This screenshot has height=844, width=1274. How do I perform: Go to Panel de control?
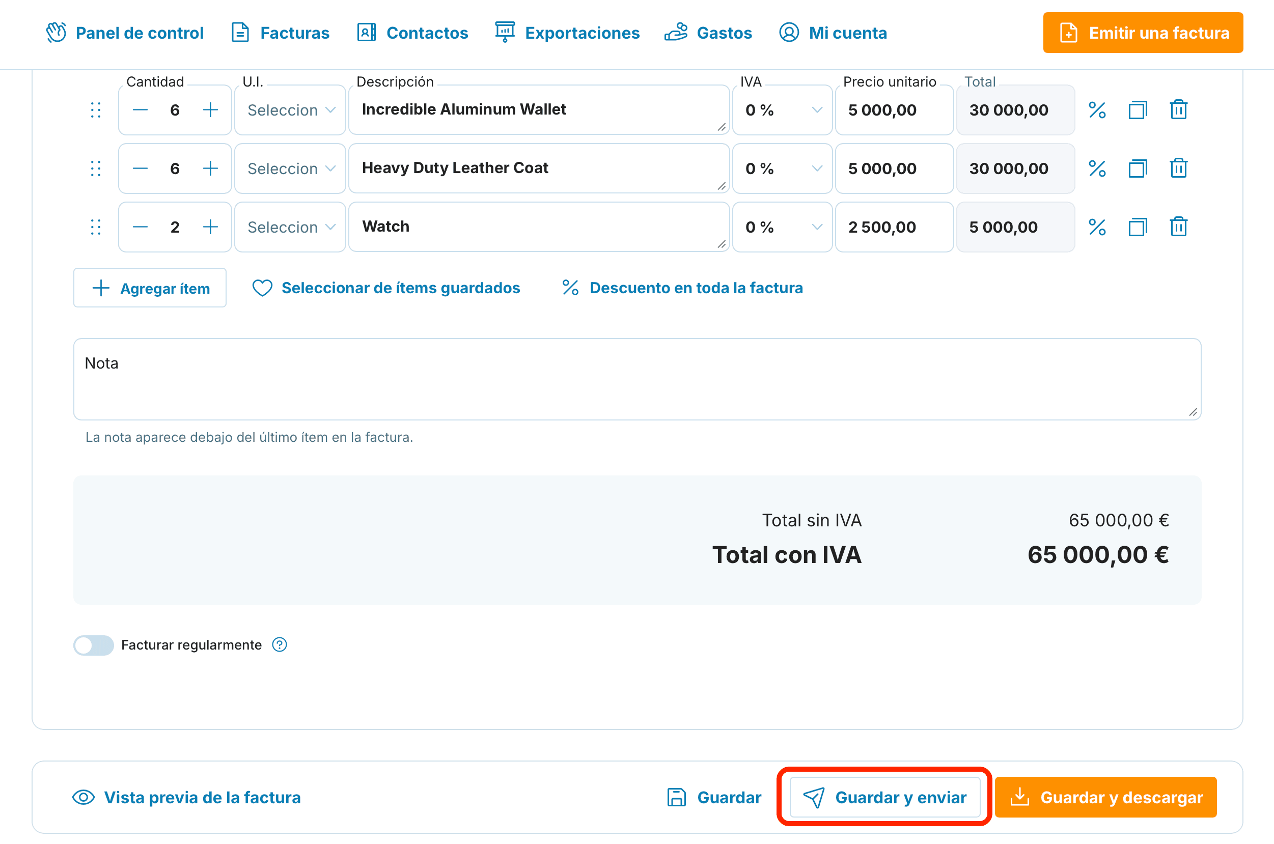click(125, 33)
